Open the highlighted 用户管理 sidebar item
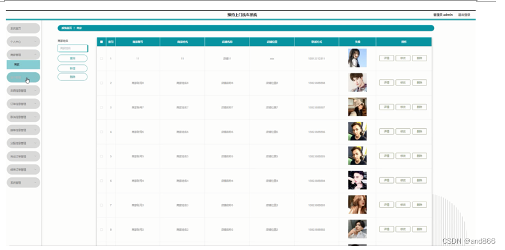The image size is (505, 250). (x=23, y=78)
